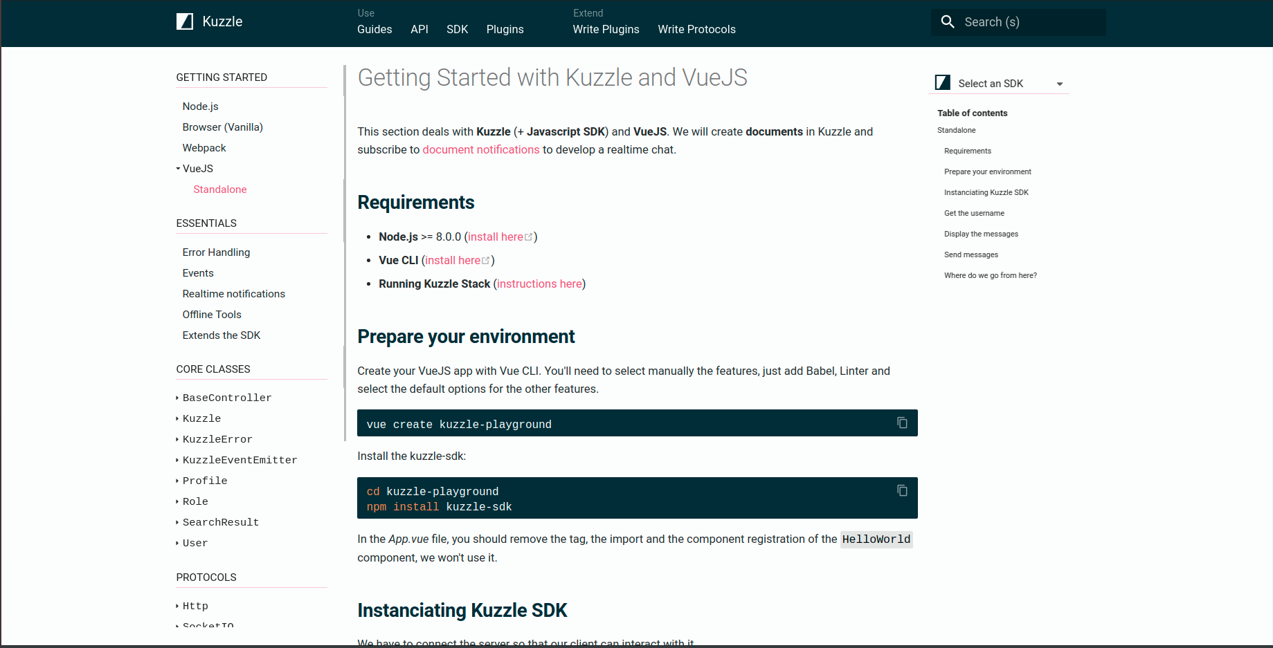The width and height of the screenshot is (1273, 648).
Task: Jump to Requirements in table of contents
Action: pyautogui.click(x=968, y=151)
